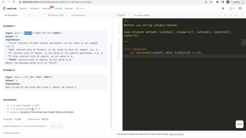
Task: Answer No to seen in interview
Action: coord(61,126)
